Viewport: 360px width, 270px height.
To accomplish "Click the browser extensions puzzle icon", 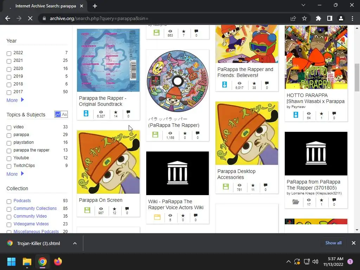I will [318, 18].
